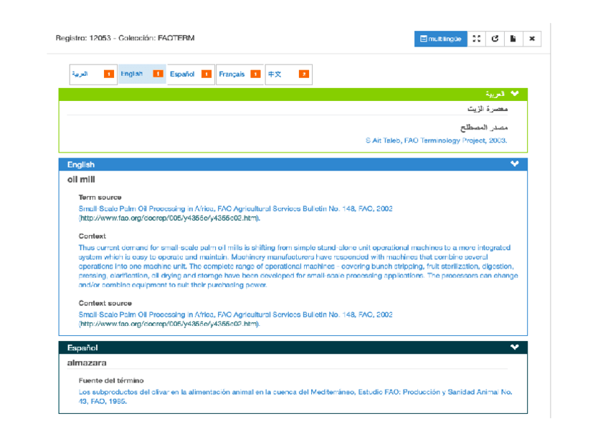Select the Arabic language tab
Viewport: 608px width, 429px height.
click(x=93, y=74)
